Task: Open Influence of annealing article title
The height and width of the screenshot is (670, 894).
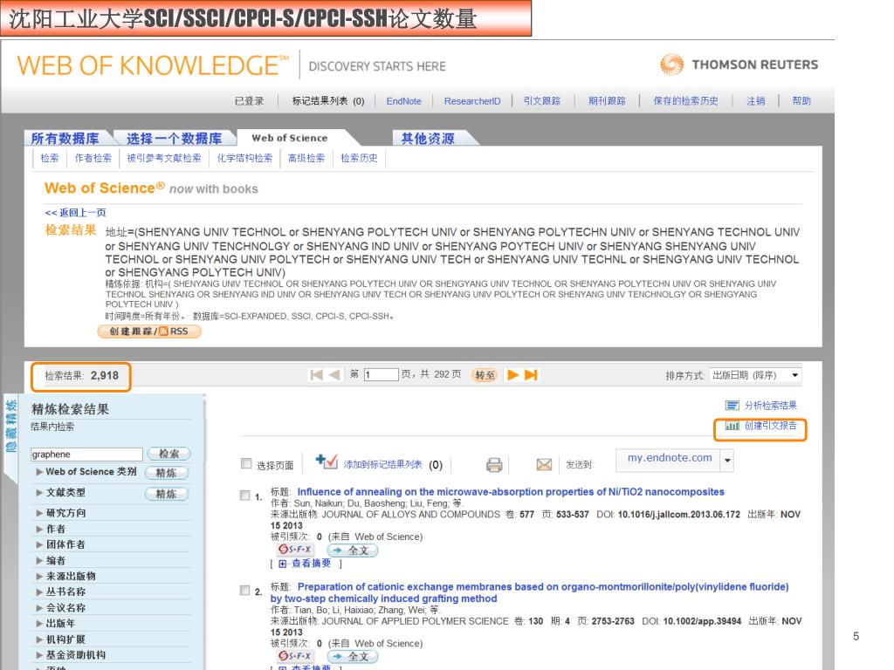Action: 511,492
